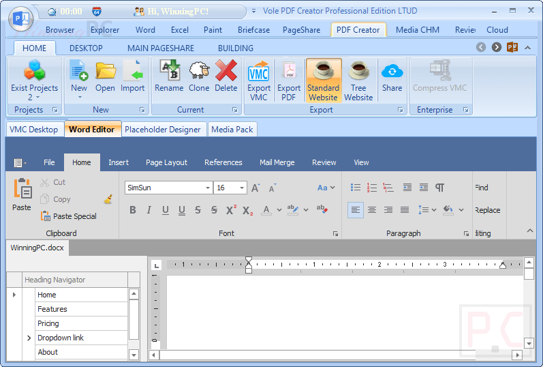This screenshot has height=367, width=543.
Task: Rename the current project
Action: click(x=169, y=76)
